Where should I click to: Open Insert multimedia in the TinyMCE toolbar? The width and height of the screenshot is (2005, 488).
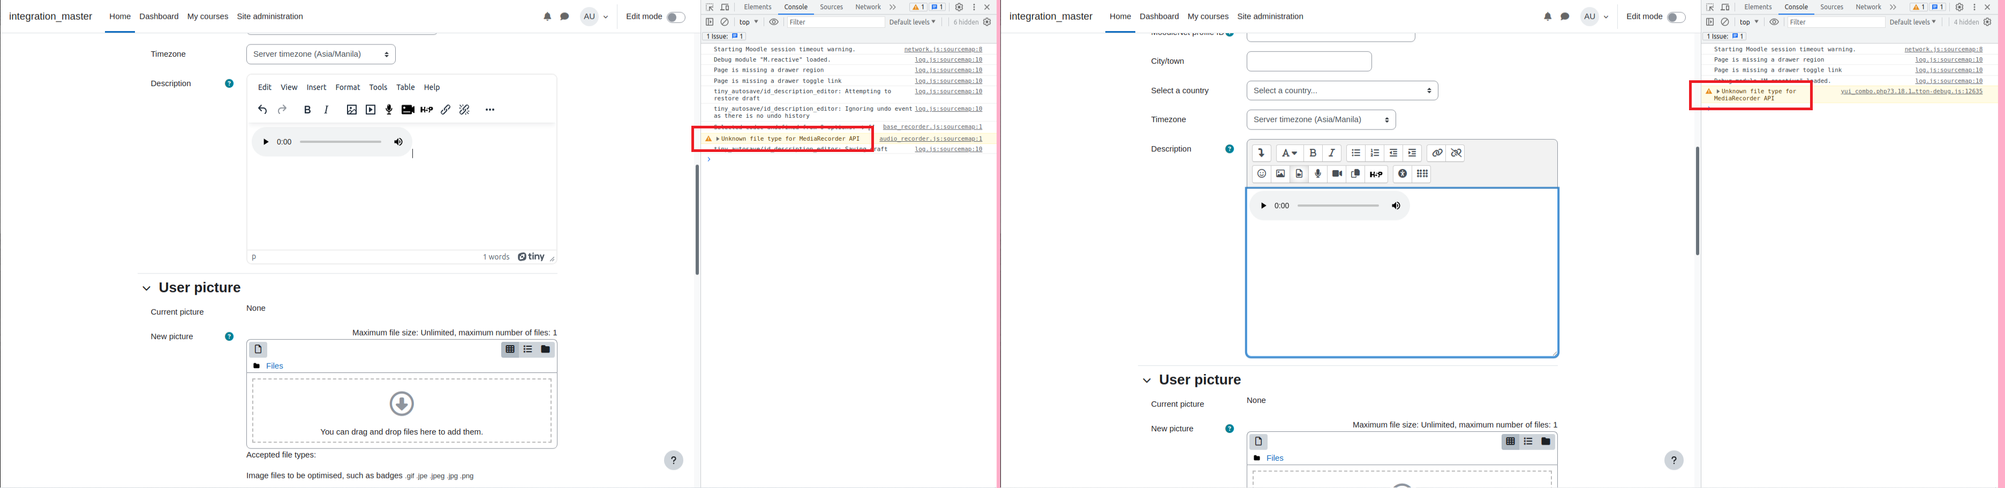coord(371,110)
